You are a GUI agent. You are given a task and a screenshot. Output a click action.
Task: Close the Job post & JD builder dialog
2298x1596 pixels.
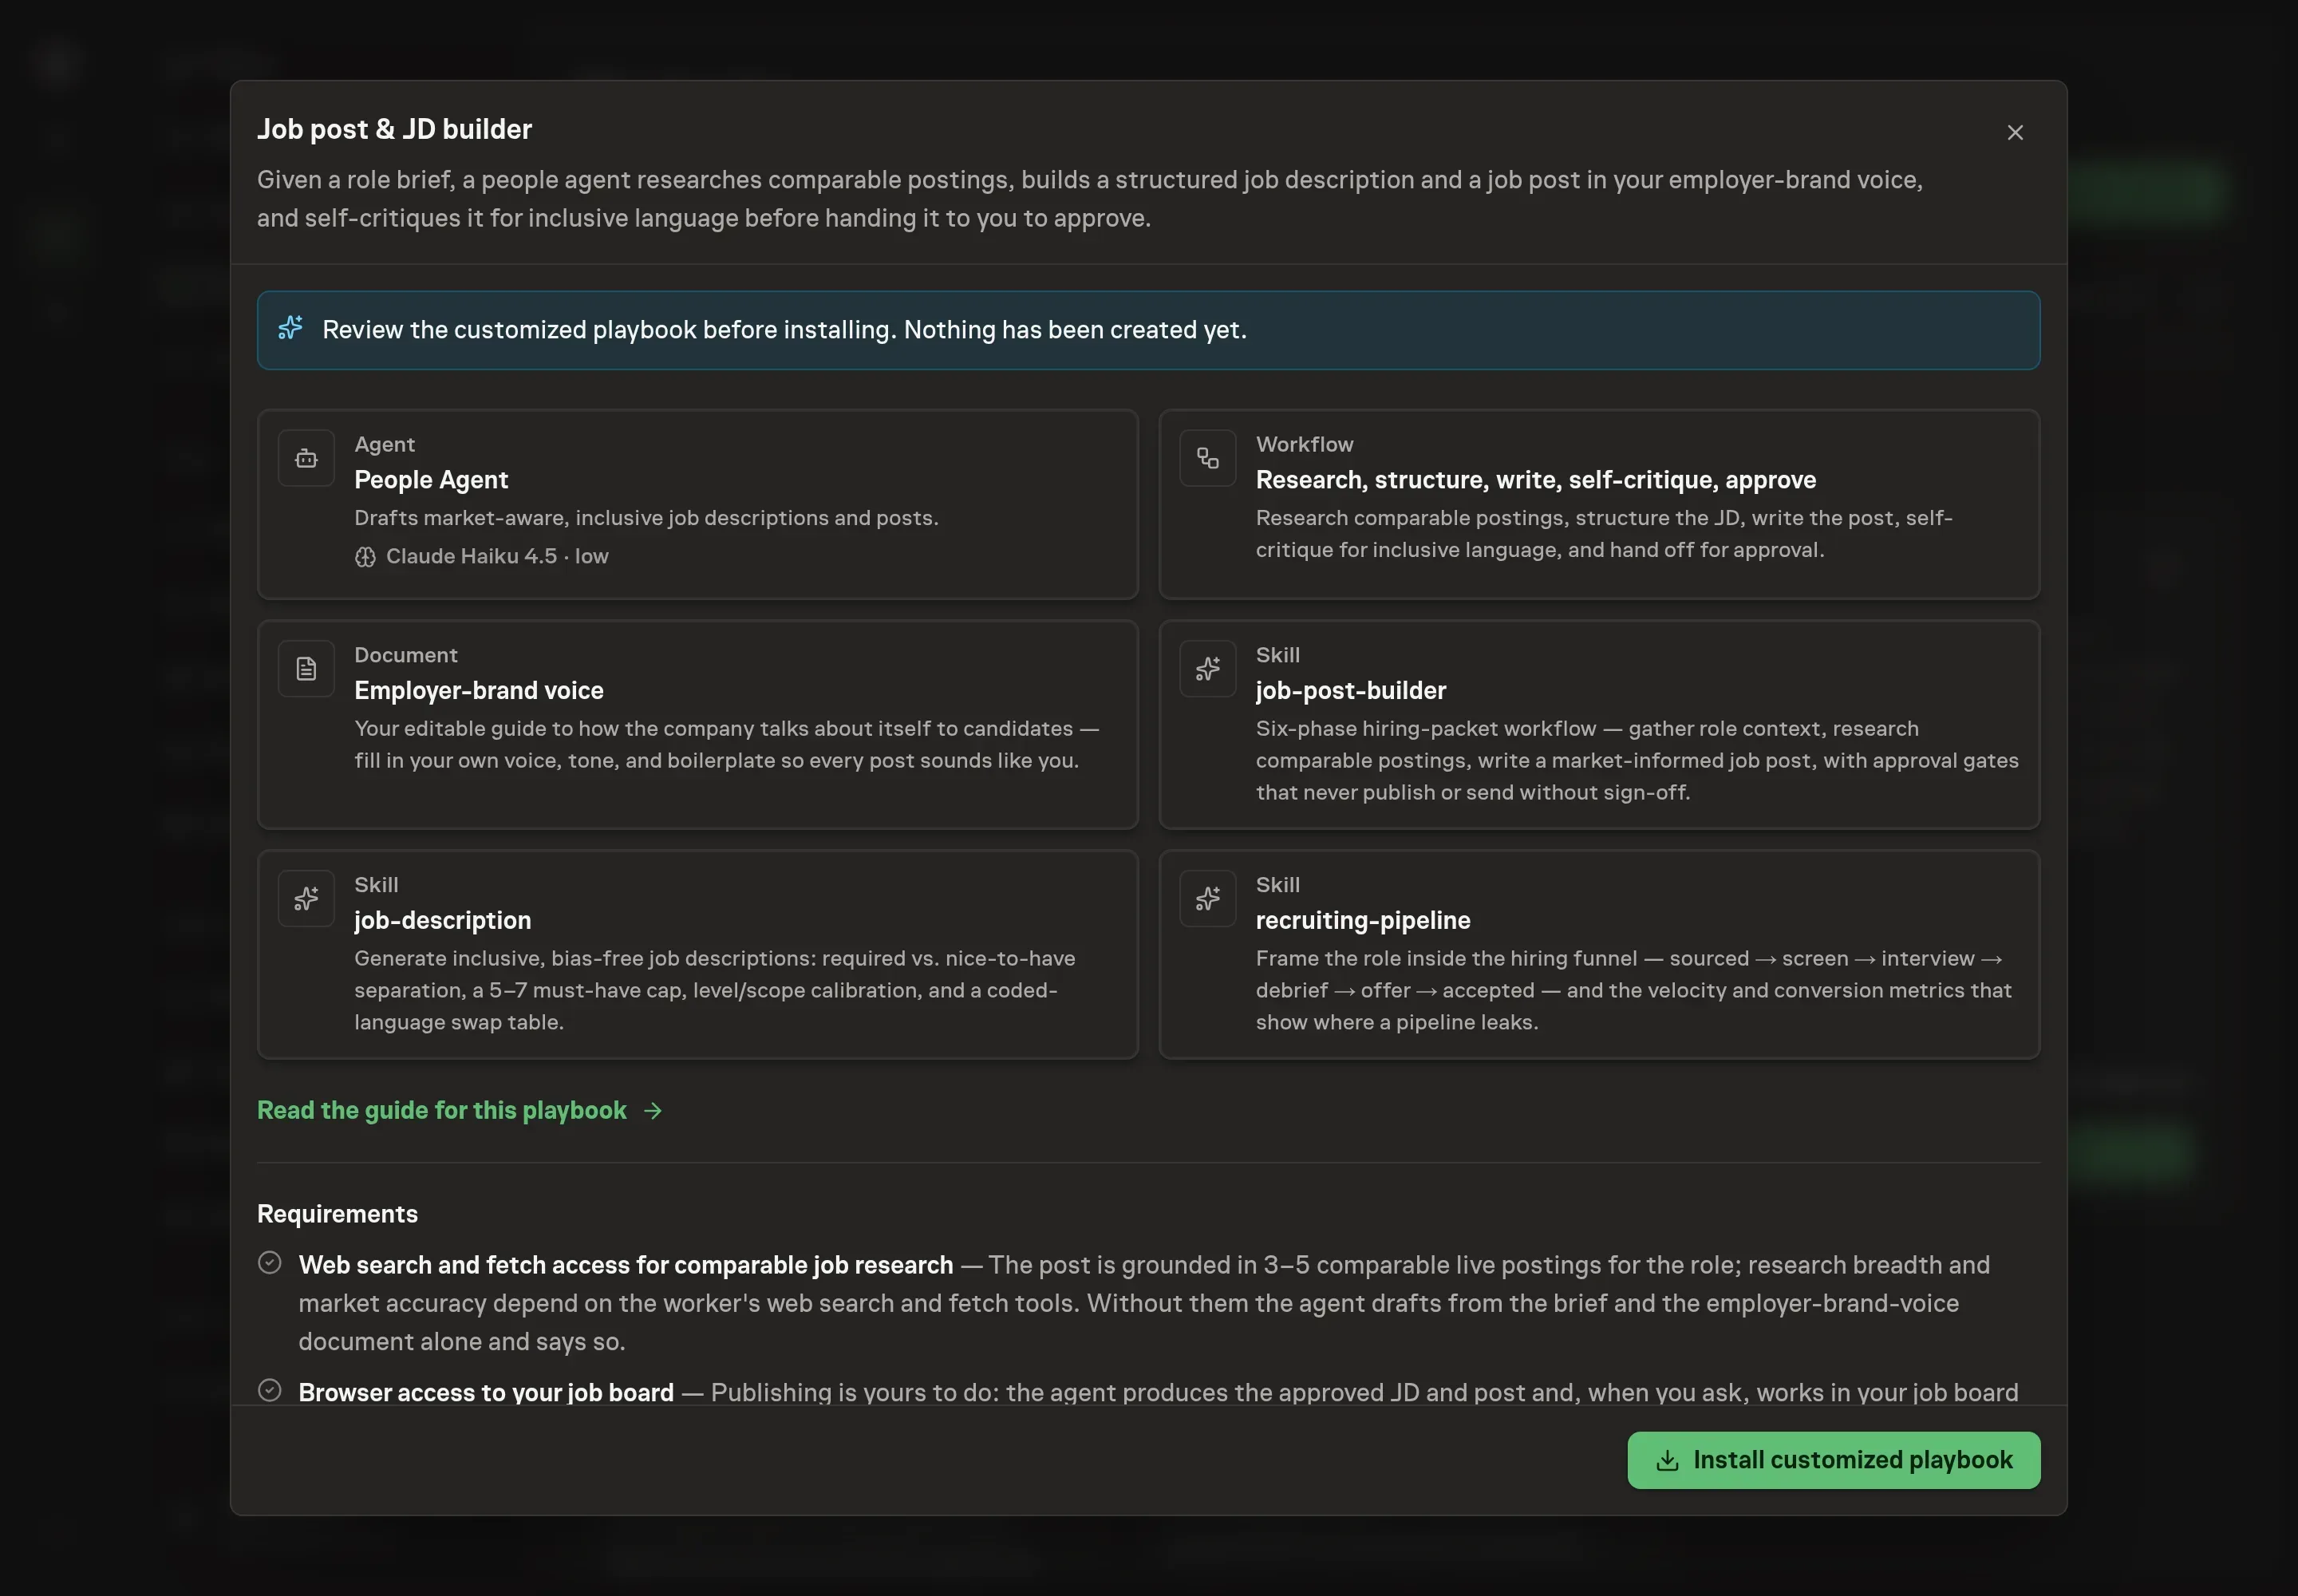pos(2015,132)
